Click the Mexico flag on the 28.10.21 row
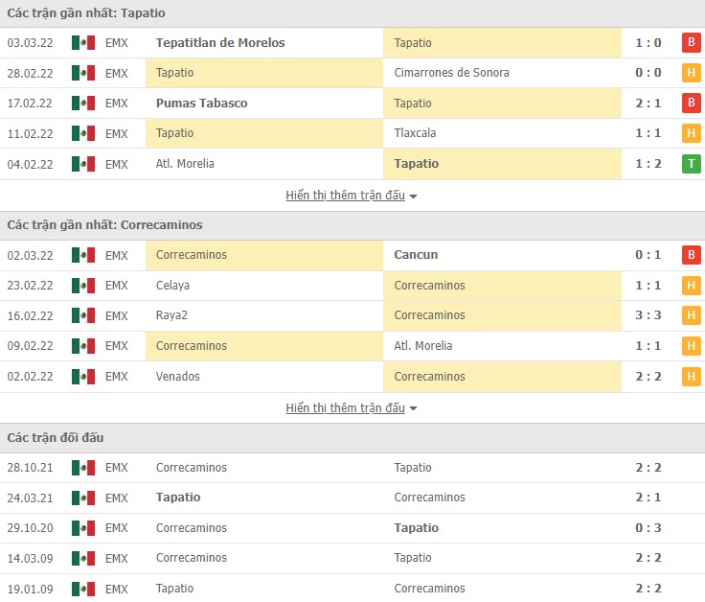 click(83, 468)
